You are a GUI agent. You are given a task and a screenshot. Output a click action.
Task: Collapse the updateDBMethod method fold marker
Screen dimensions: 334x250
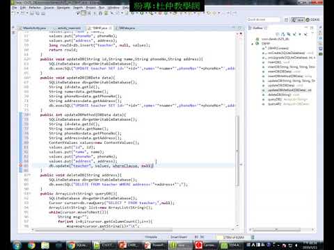click(x=30, y=115)
